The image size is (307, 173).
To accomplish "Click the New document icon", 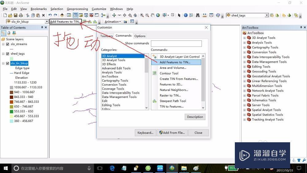I will (5, 15).
